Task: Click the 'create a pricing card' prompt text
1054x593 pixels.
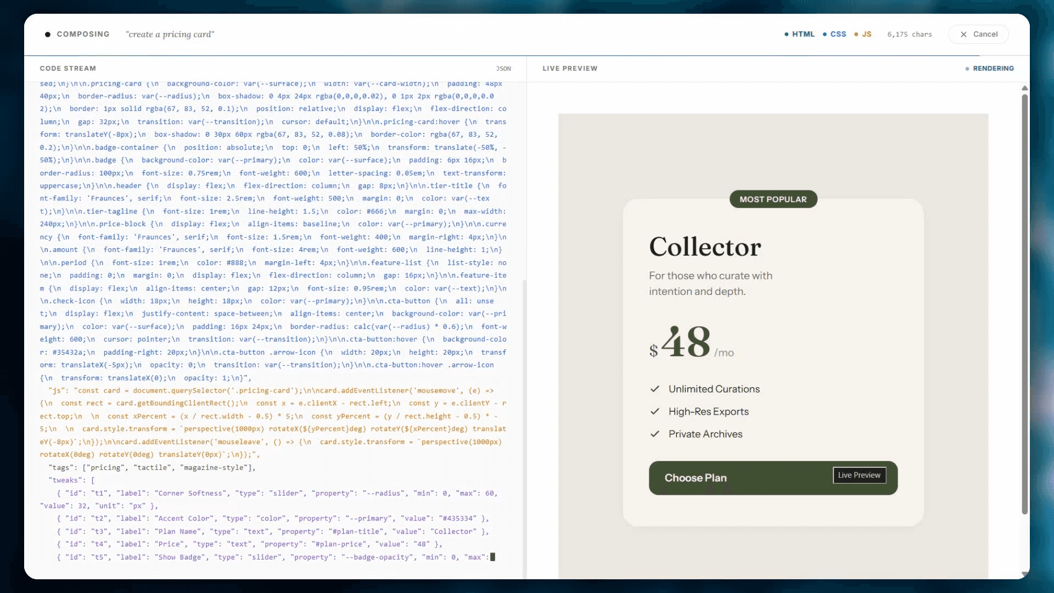Action: coord(170,34)
